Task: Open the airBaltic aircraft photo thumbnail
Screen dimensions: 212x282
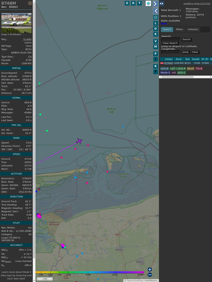Action: [16, 23]
